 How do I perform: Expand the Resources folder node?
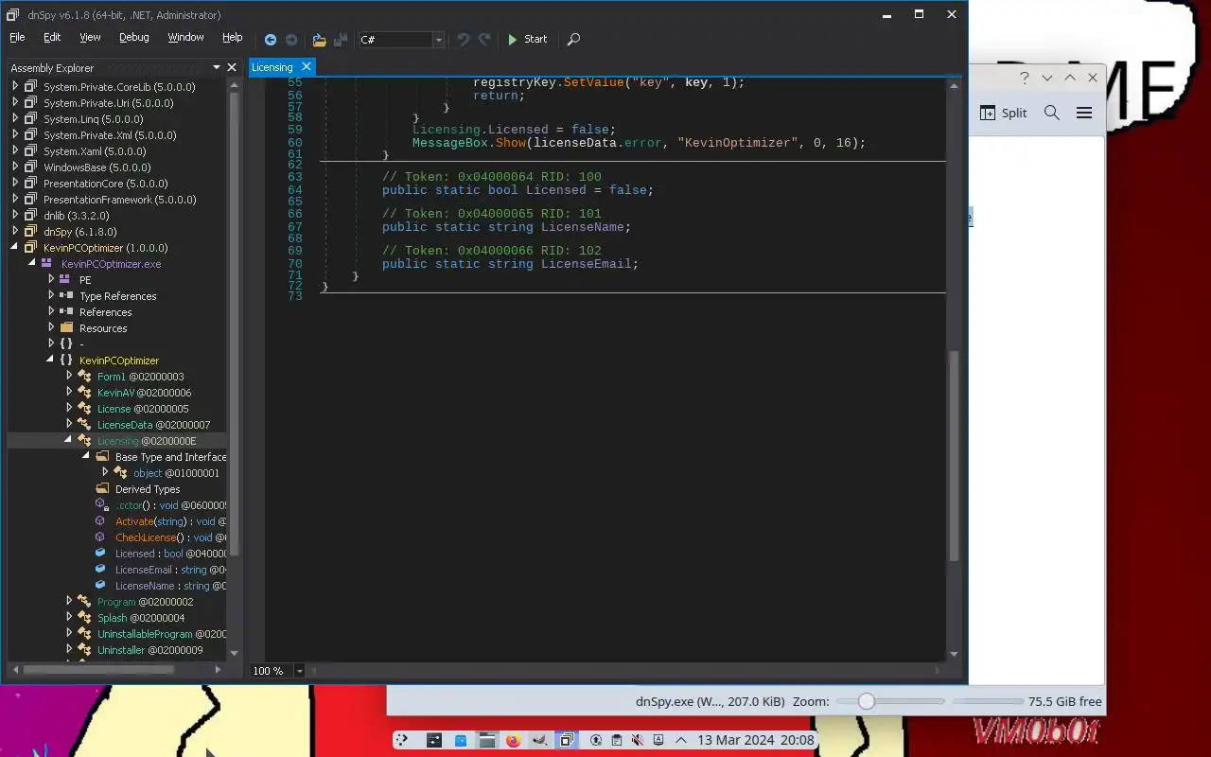coord(51,328)
